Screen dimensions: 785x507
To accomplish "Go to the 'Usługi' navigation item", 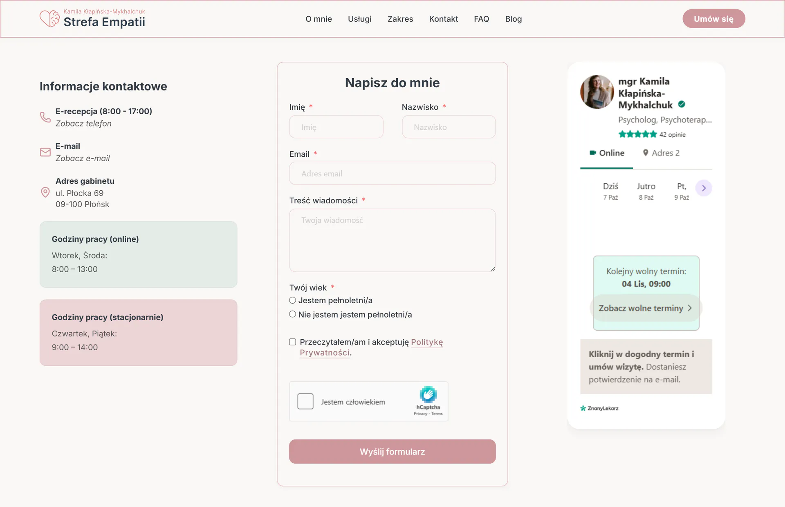I will pyautogui.click(x=360, y=19).
